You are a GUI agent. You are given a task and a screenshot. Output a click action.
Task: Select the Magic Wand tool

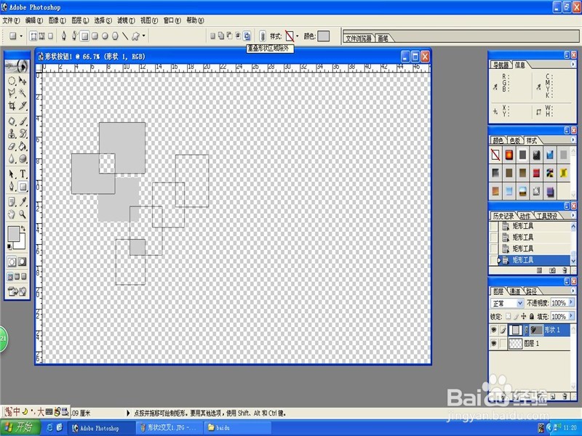[23, 93]
